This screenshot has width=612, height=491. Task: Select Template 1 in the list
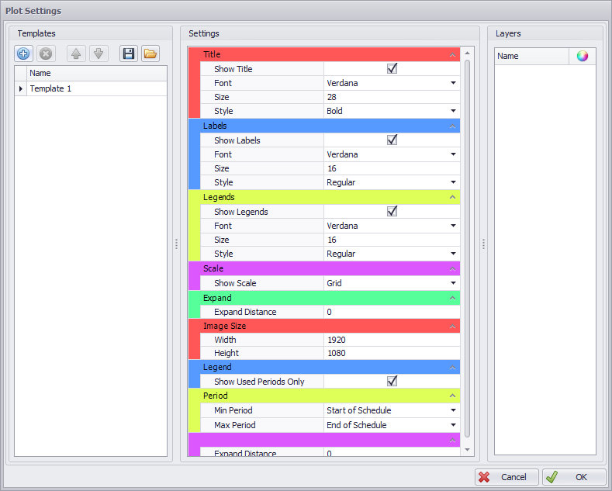(50, 89)
